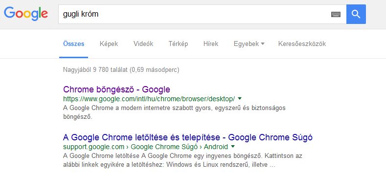This screenshot has height=177, width=386.
Task: Open Keresőeszközök search tools
Action: click(x=302, y=44)
